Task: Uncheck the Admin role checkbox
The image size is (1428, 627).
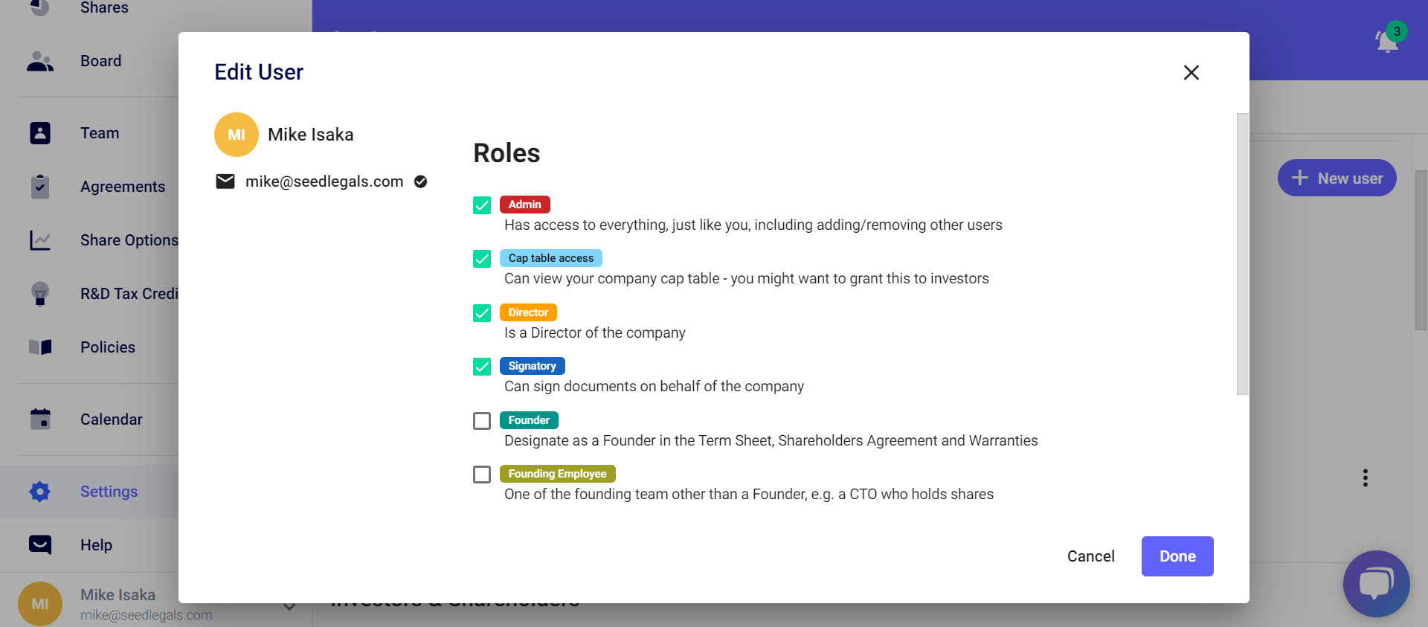Action: pos(482,205)
